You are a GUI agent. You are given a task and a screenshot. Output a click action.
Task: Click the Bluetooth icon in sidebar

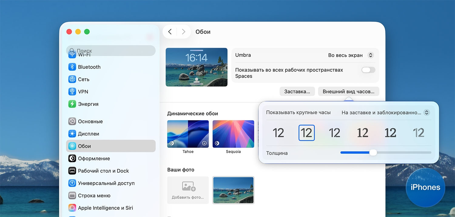pos(72,67)
